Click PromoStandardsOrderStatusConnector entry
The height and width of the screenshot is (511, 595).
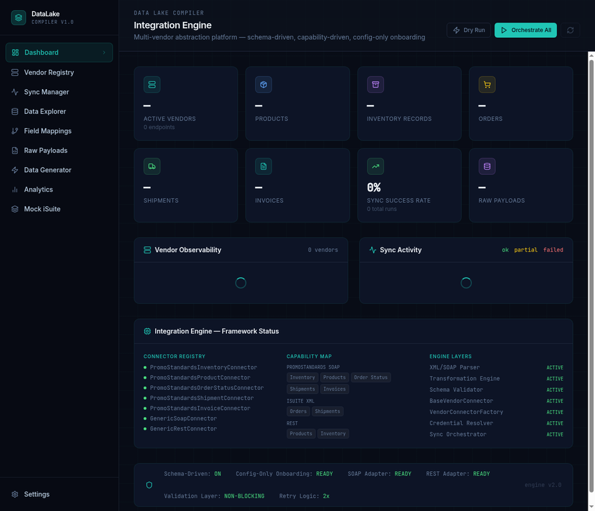click(207, 388)
